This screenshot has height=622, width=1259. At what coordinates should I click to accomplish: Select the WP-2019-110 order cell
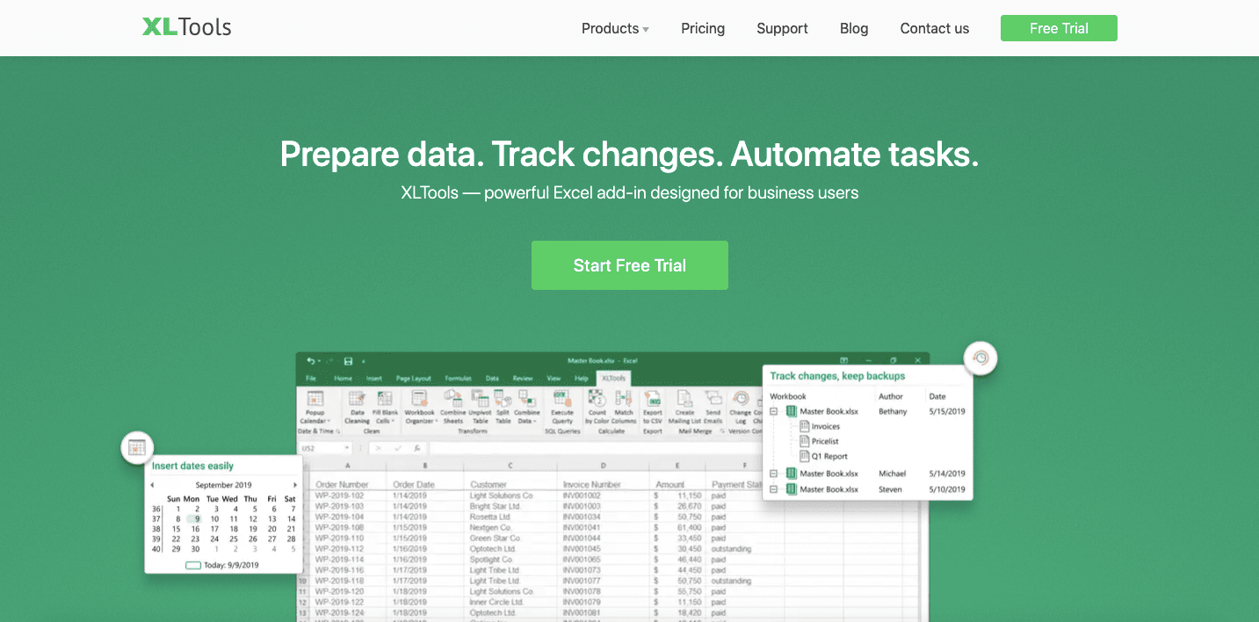pos(348,538)
